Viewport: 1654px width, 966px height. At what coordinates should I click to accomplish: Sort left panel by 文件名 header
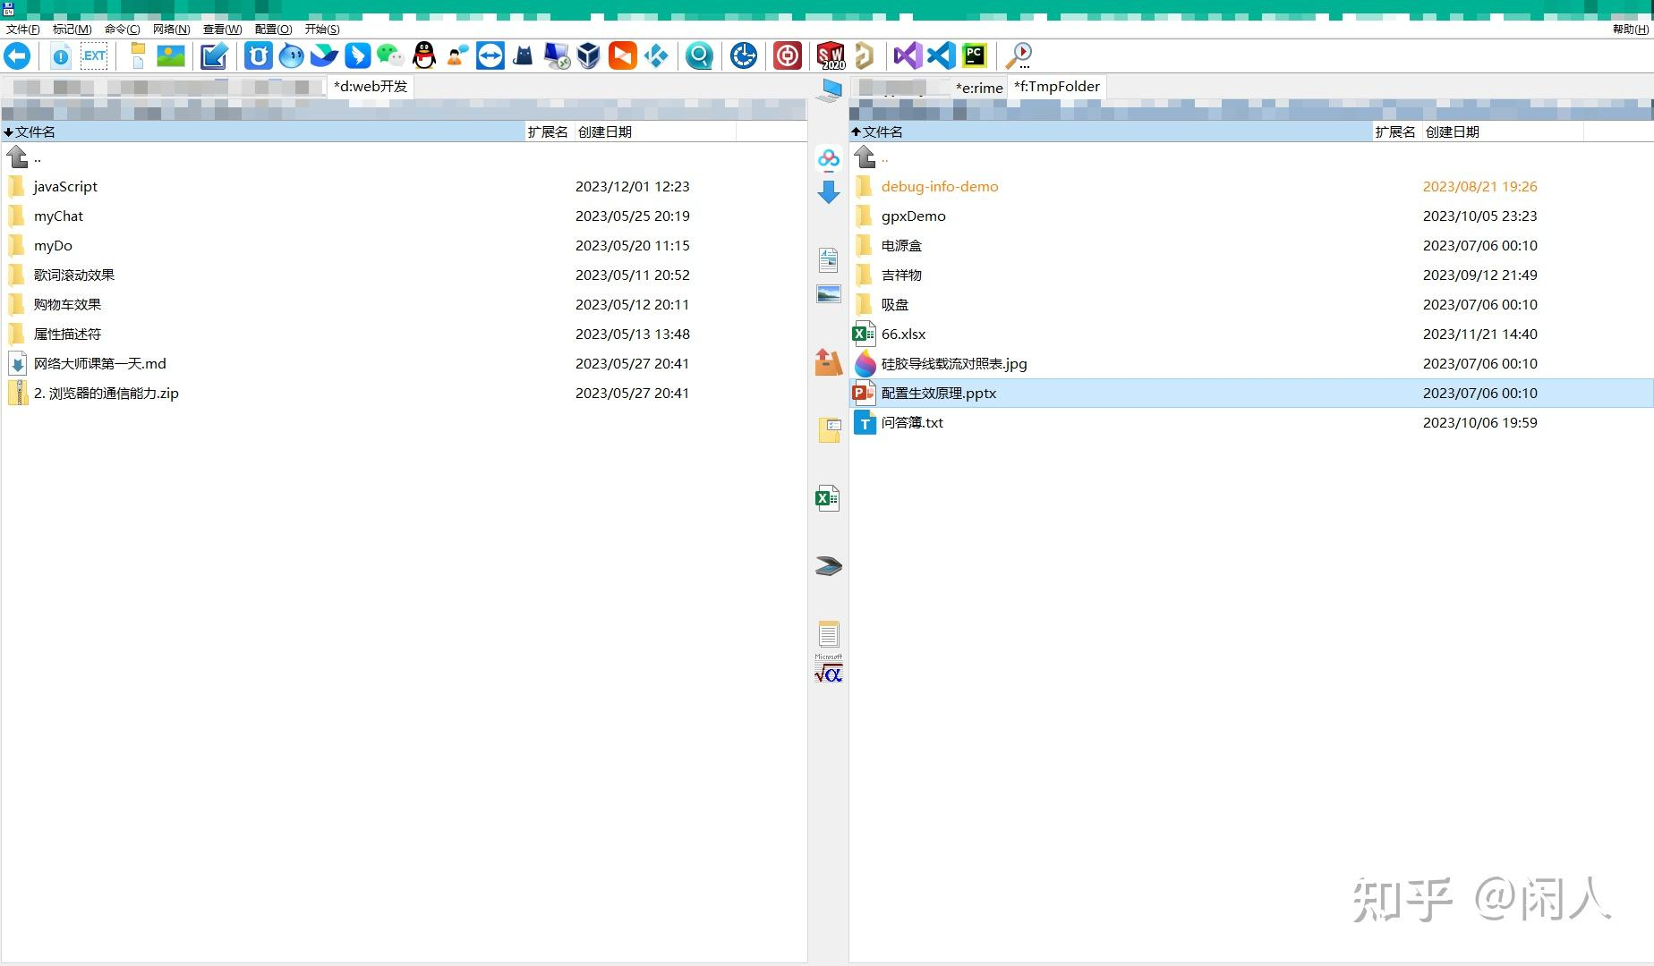point(263,131)
